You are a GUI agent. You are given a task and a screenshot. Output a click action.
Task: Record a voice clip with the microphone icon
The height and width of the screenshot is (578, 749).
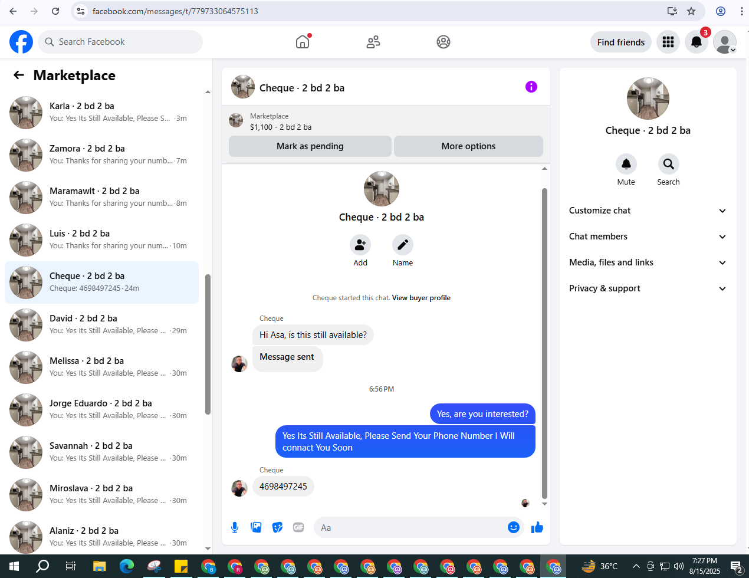click(235, 527)
